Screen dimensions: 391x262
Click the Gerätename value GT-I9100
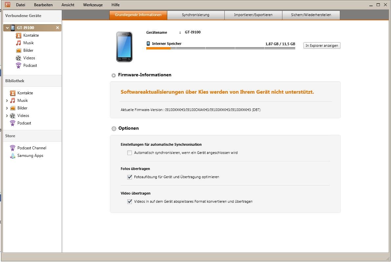(193, 32)
